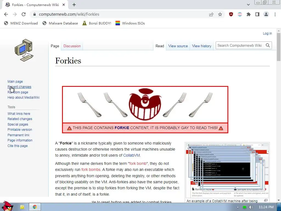Open the MEMZ Download bookmark
The height and width of the screenshot is (211, 281).
click(21, 23)
